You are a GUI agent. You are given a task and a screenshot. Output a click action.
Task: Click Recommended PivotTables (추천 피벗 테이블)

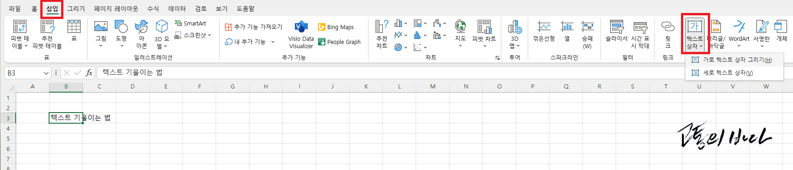47,34
